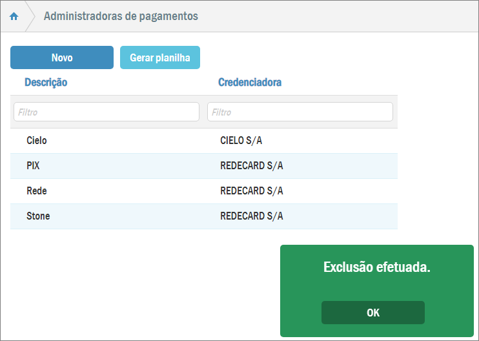
Task: Click REDECARD S/A in the Rede row
Action: pos(252,191)
